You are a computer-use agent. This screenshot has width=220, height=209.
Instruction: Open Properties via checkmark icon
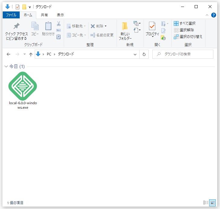(152, 27)
